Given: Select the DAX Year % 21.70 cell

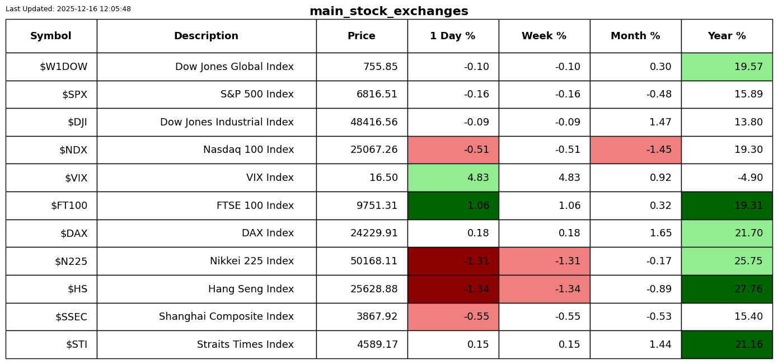Looking at the screenshot, I should (727, 234).
